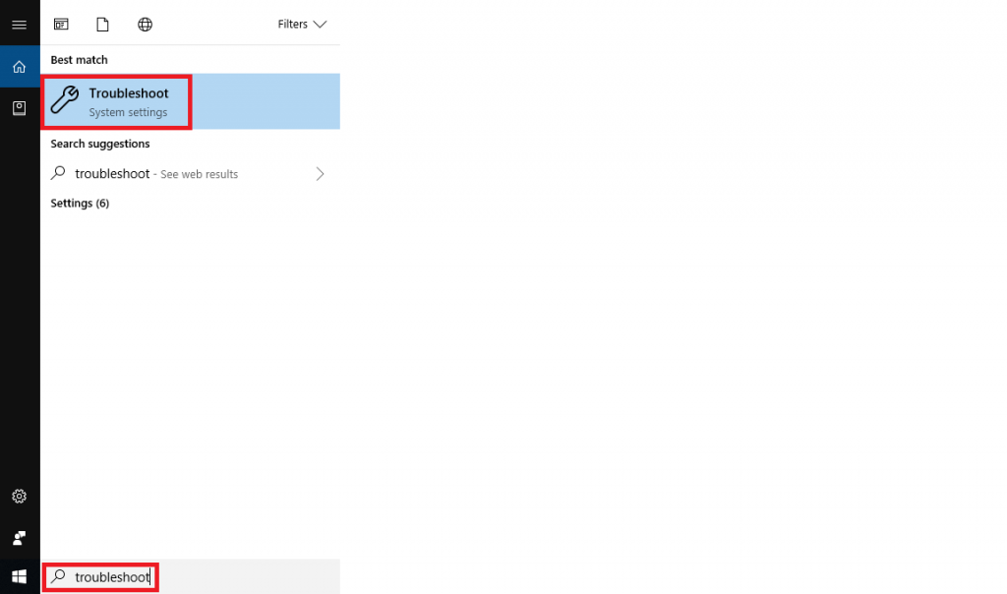Click the chevron next to Filters
This screenshot has width=1007, height=594.
tap(320, 25)
